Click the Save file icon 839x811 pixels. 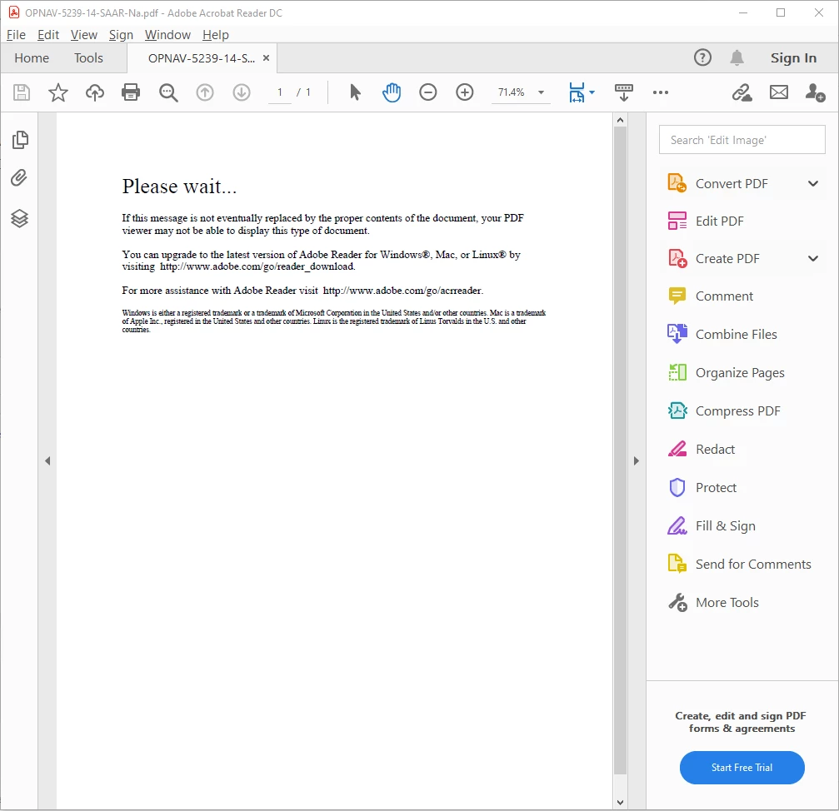coord(22,92)
